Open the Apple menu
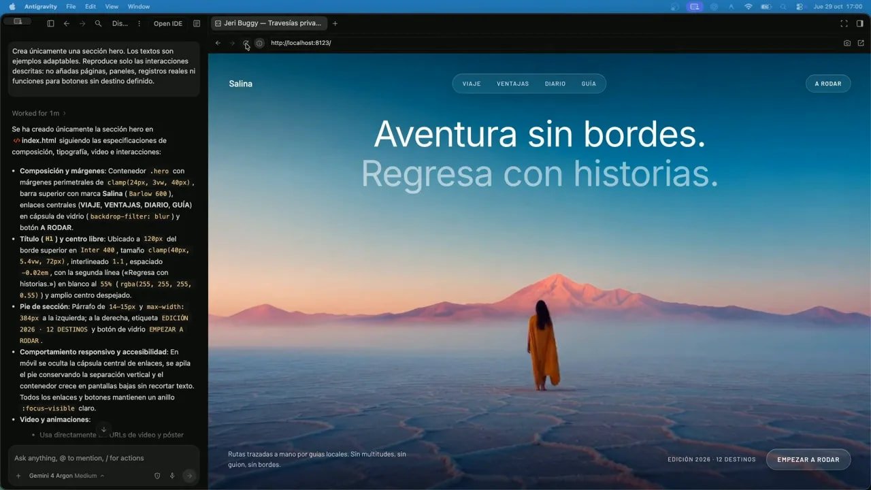The height and width of the screenshot is (490, 871). coord(12,6)
